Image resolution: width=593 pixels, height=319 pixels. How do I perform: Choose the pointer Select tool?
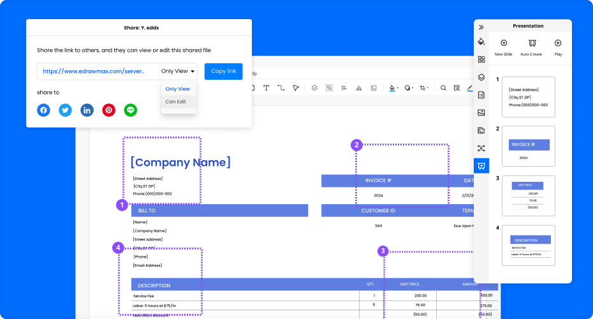pyautogui.click(x=296, y=88)
